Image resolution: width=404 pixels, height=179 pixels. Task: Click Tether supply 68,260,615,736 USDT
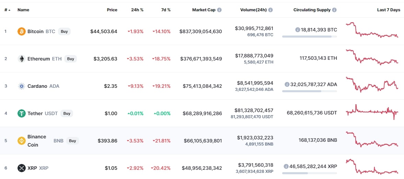click(312, 113)
